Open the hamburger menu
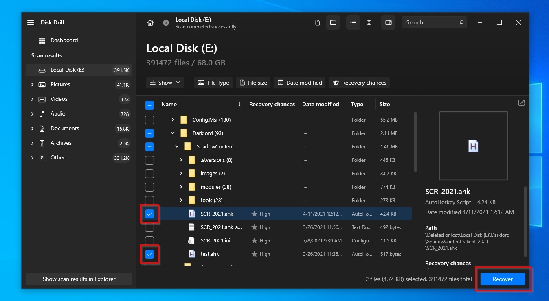 (31, 23)
